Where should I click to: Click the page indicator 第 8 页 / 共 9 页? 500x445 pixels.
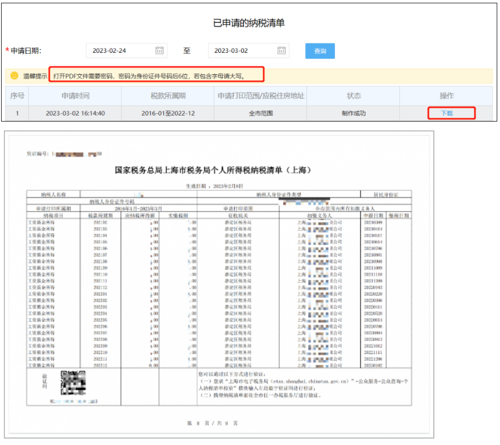point(212,423)
